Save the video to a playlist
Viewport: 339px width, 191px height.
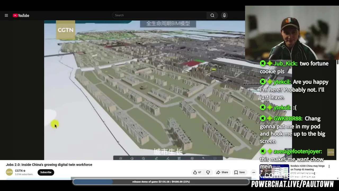[x=239, y=172]
